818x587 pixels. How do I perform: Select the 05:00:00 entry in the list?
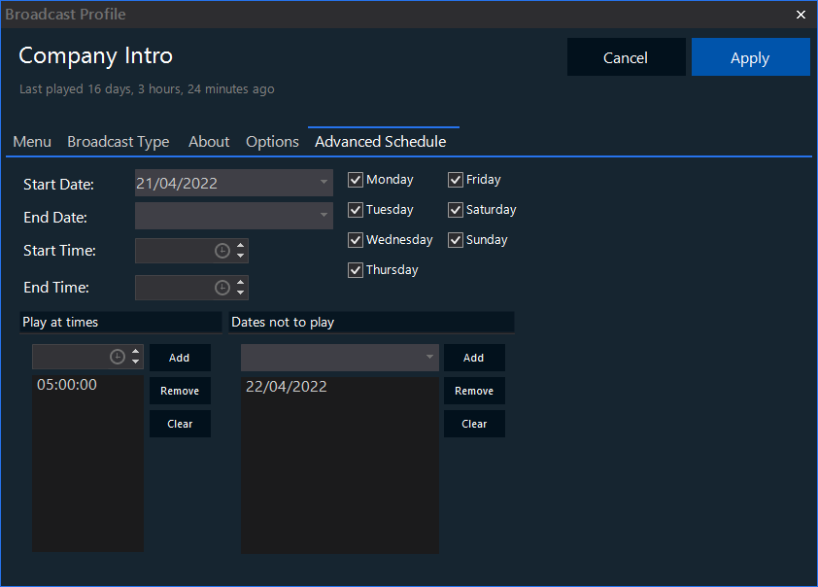[67, 385]
